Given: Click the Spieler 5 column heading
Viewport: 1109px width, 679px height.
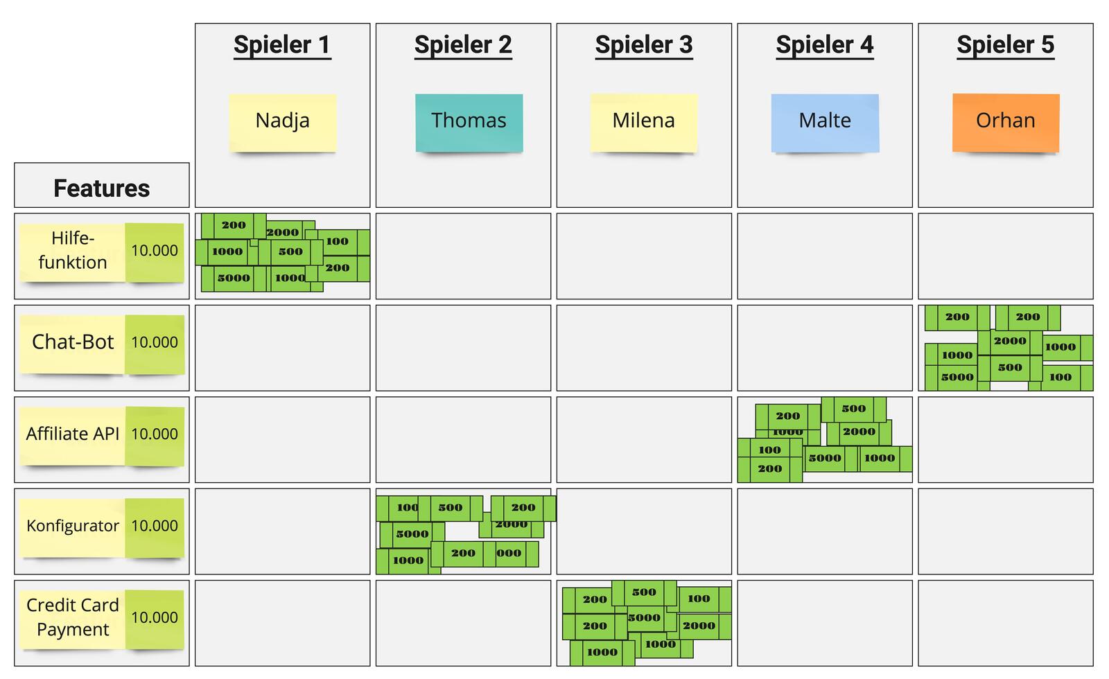Looking at the screenshot, I should [x=1005, y=45].
